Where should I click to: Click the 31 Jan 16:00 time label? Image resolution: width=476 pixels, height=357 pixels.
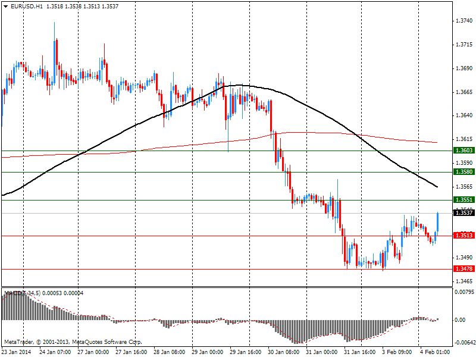pos(362,352)
